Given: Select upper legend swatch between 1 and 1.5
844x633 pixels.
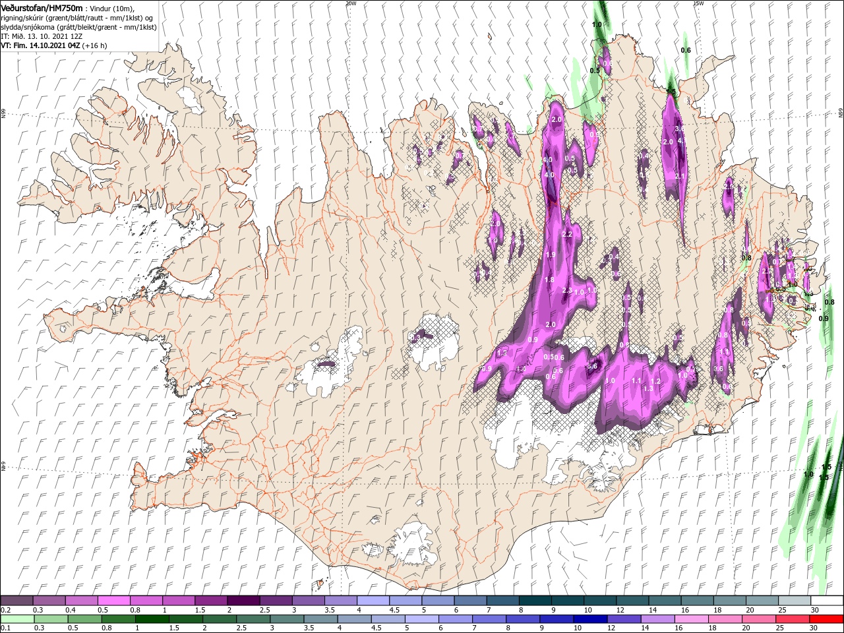Looking at the screenshot, I should pyautogui.click(x=178, y=601).
